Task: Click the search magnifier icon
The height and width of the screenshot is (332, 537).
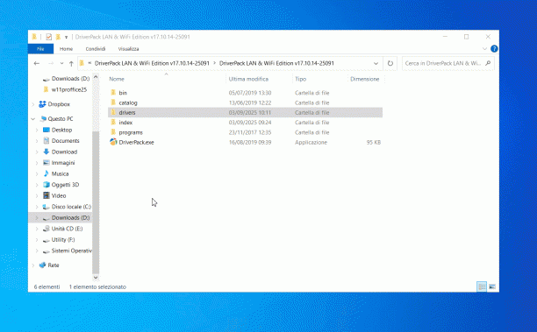Action: 488,63
